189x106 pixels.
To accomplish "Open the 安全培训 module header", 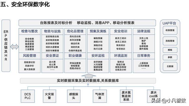I will click(x=121, y=32).
